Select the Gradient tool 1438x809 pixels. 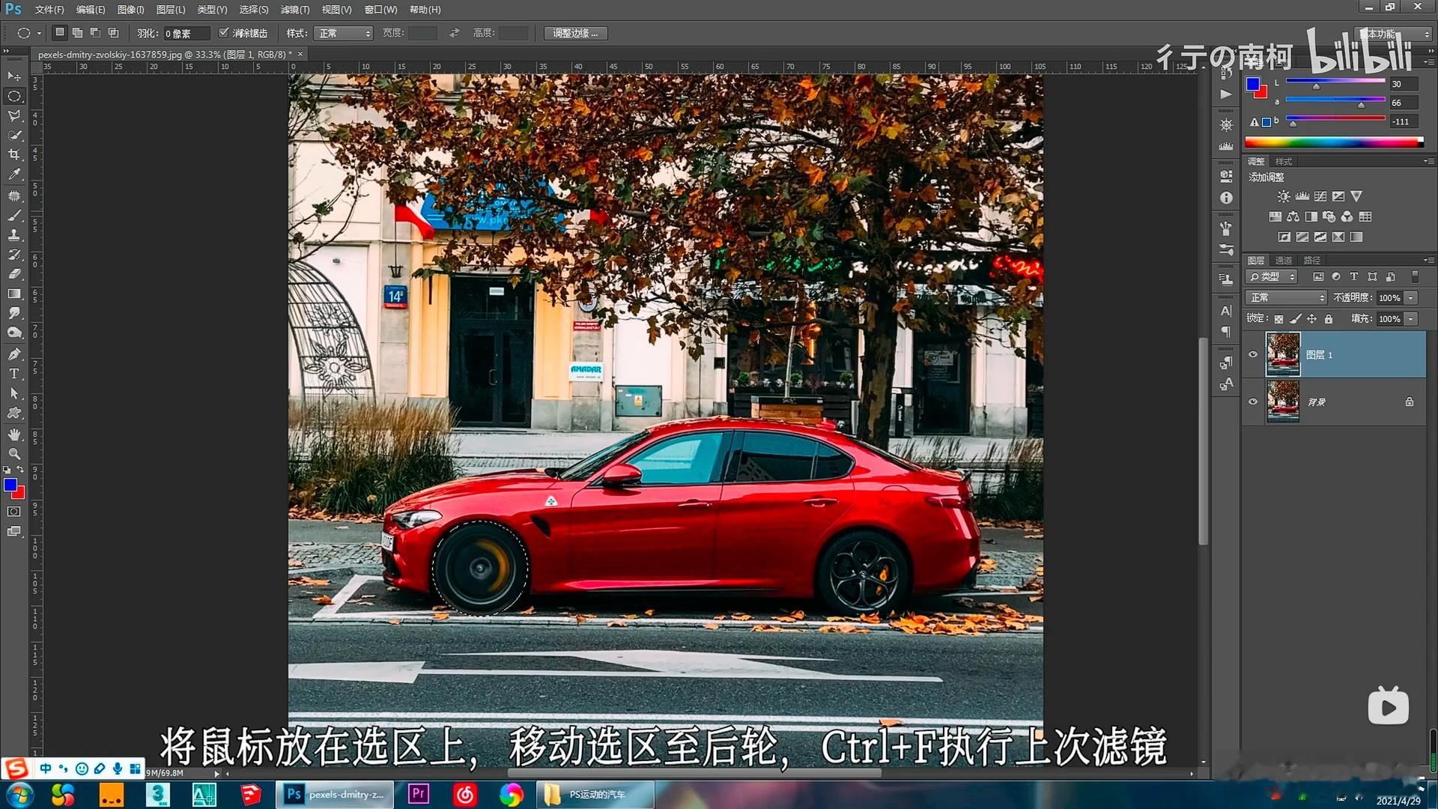pos(14,294)
